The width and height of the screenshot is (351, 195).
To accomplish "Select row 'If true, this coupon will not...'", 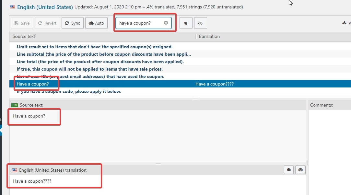I will (180, 69).
